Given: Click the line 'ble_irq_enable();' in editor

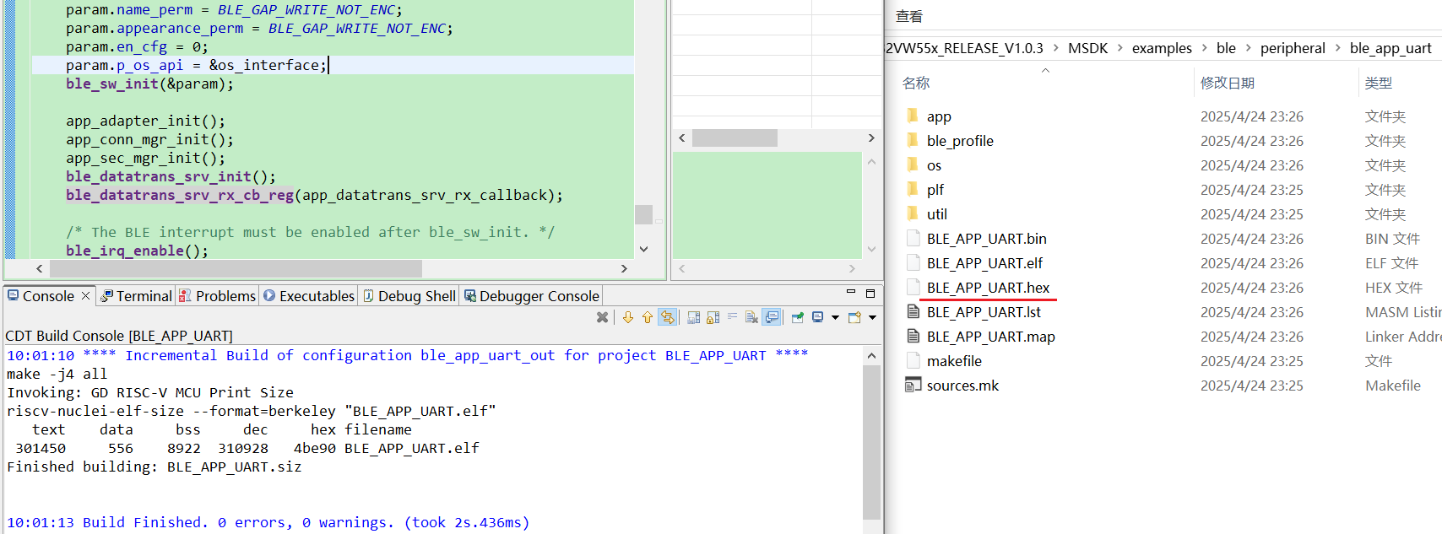Looking at the screenshot, I should coord(137,251).
